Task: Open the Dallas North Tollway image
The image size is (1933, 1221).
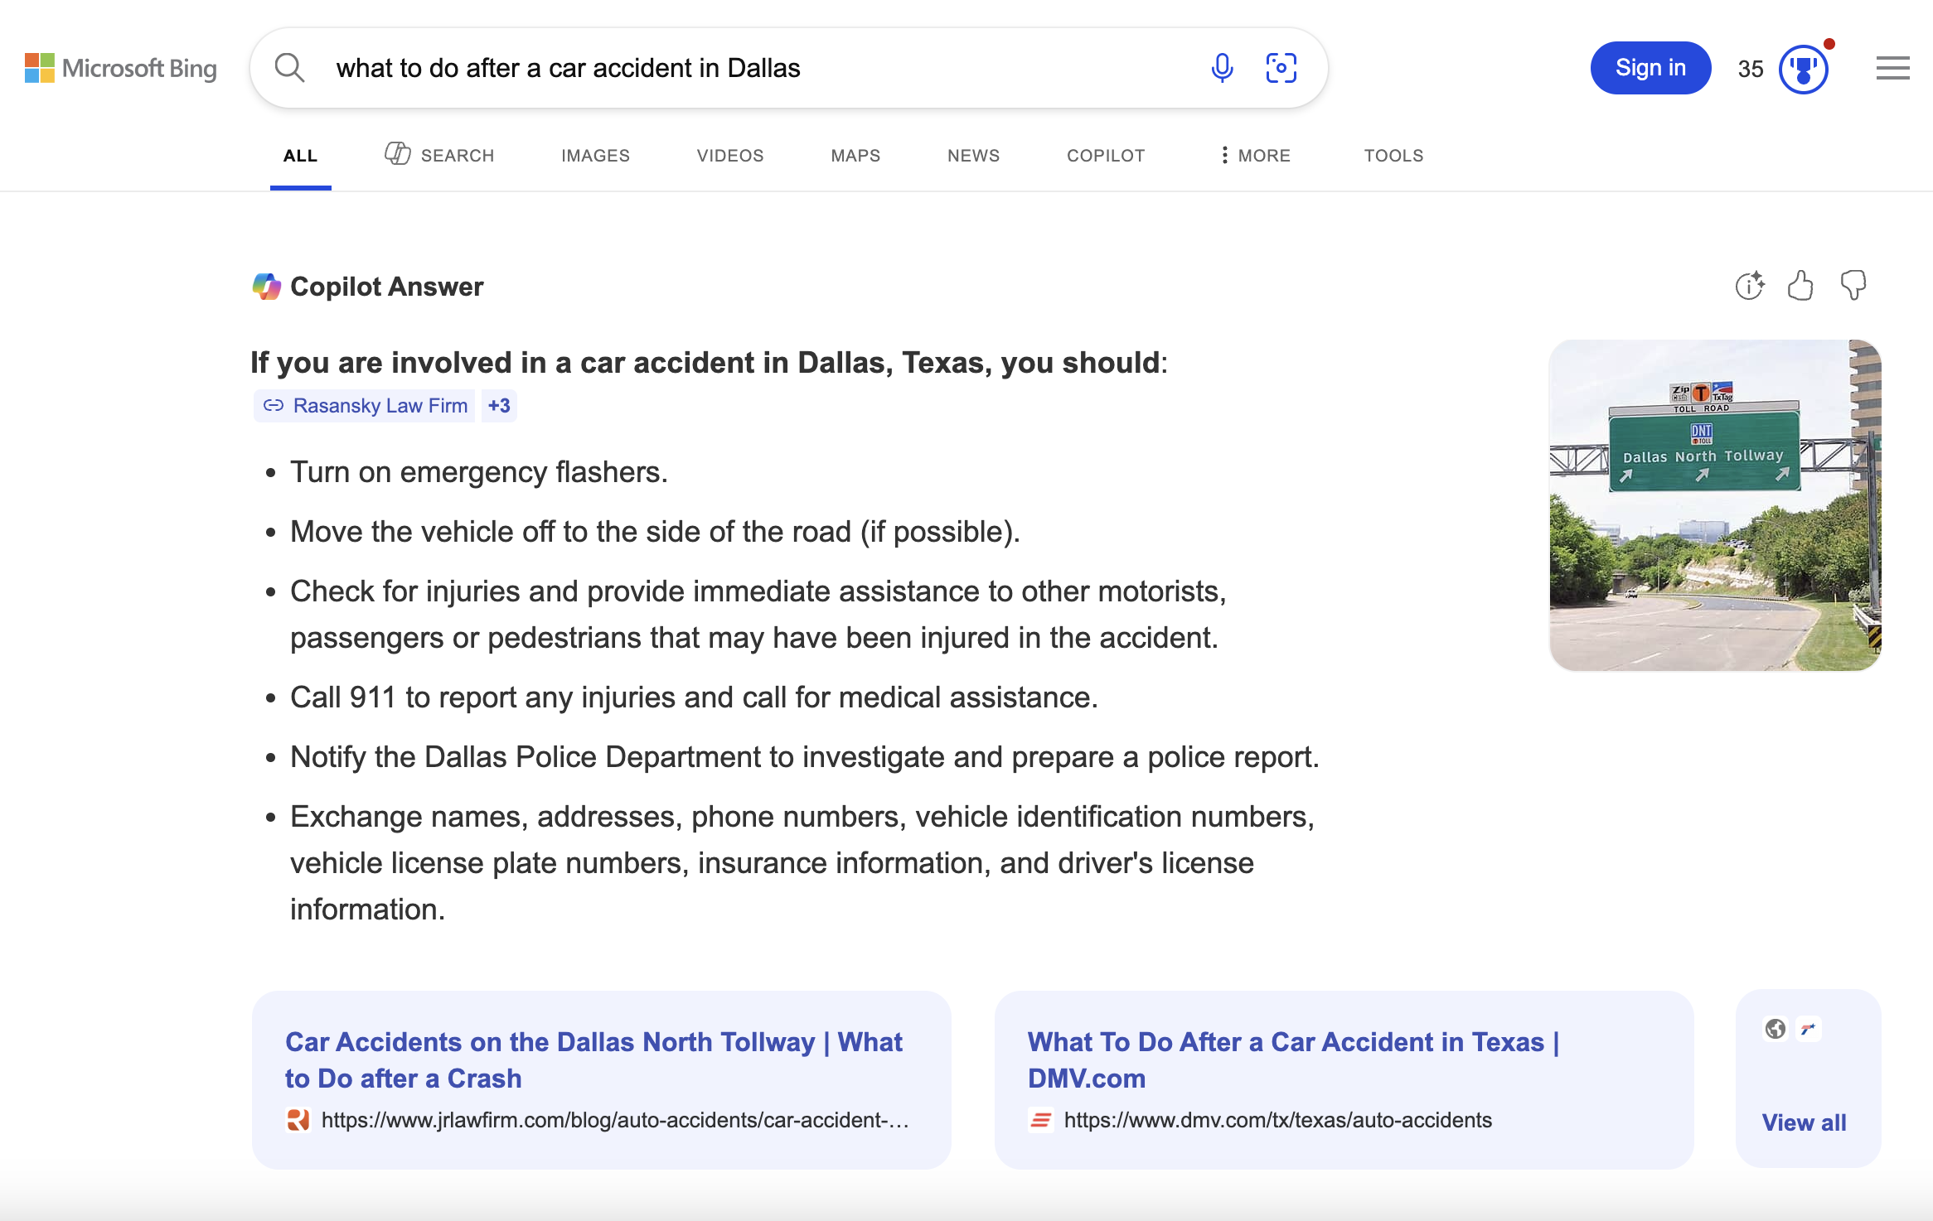Action: (x=1715, y=505)
